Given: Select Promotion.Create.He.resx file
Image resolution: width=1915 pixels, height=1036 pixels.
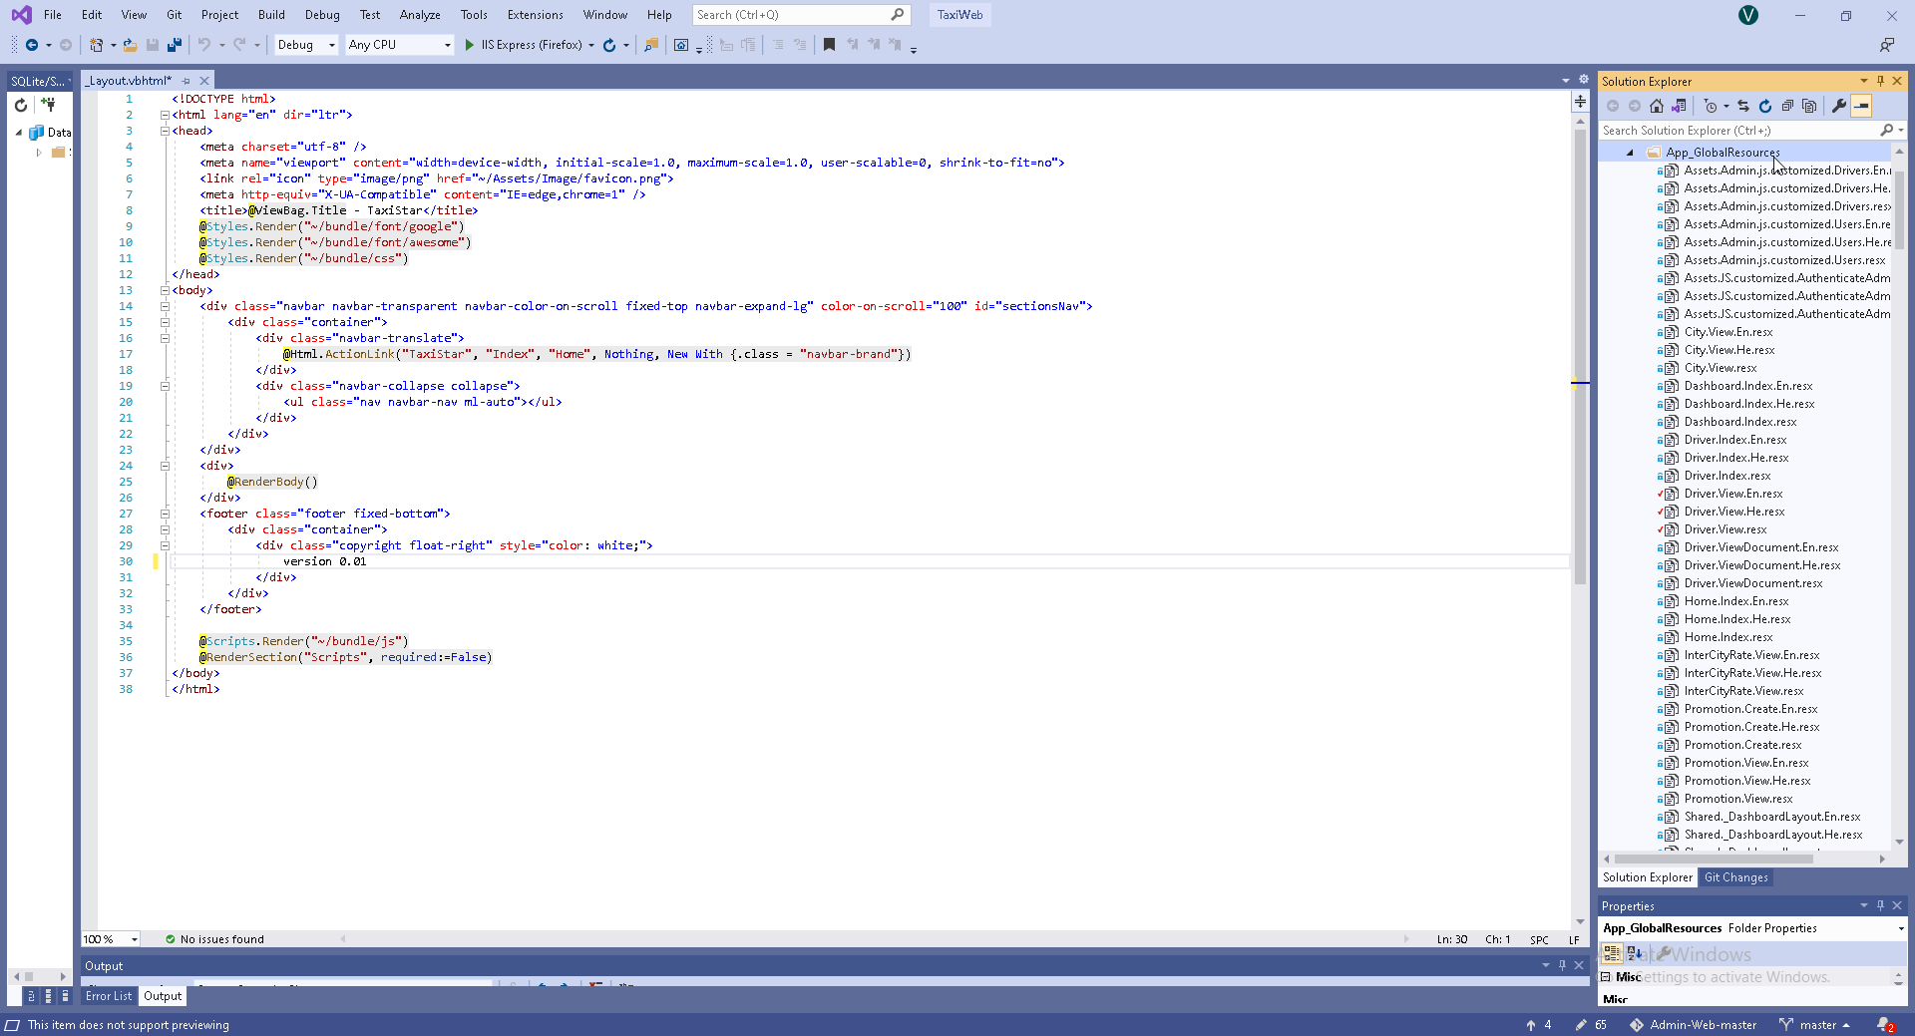Looking at the screenshot, I should (x=1751, y=727).
